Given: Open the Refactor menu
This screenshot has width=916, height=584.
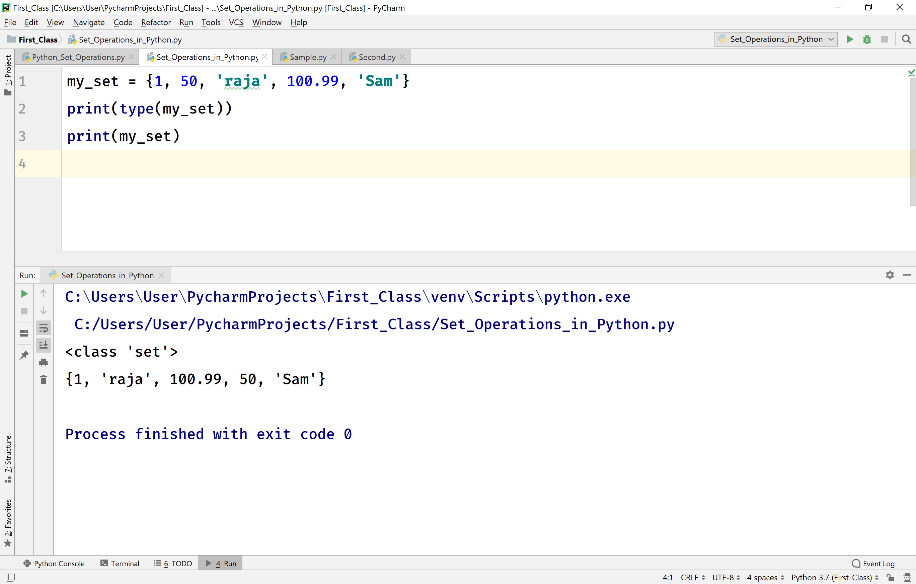Looking at the screenshot, I should pyautogui.click(x=156, y=22).
